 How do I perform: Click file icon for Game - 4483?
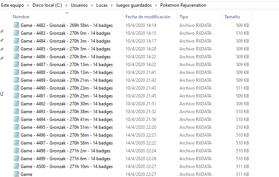pyautogui.click(x=16, y=33)
